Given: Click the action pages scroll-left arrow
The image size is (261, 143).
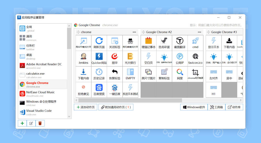Looking at the screenshot, I should point(76,100).
